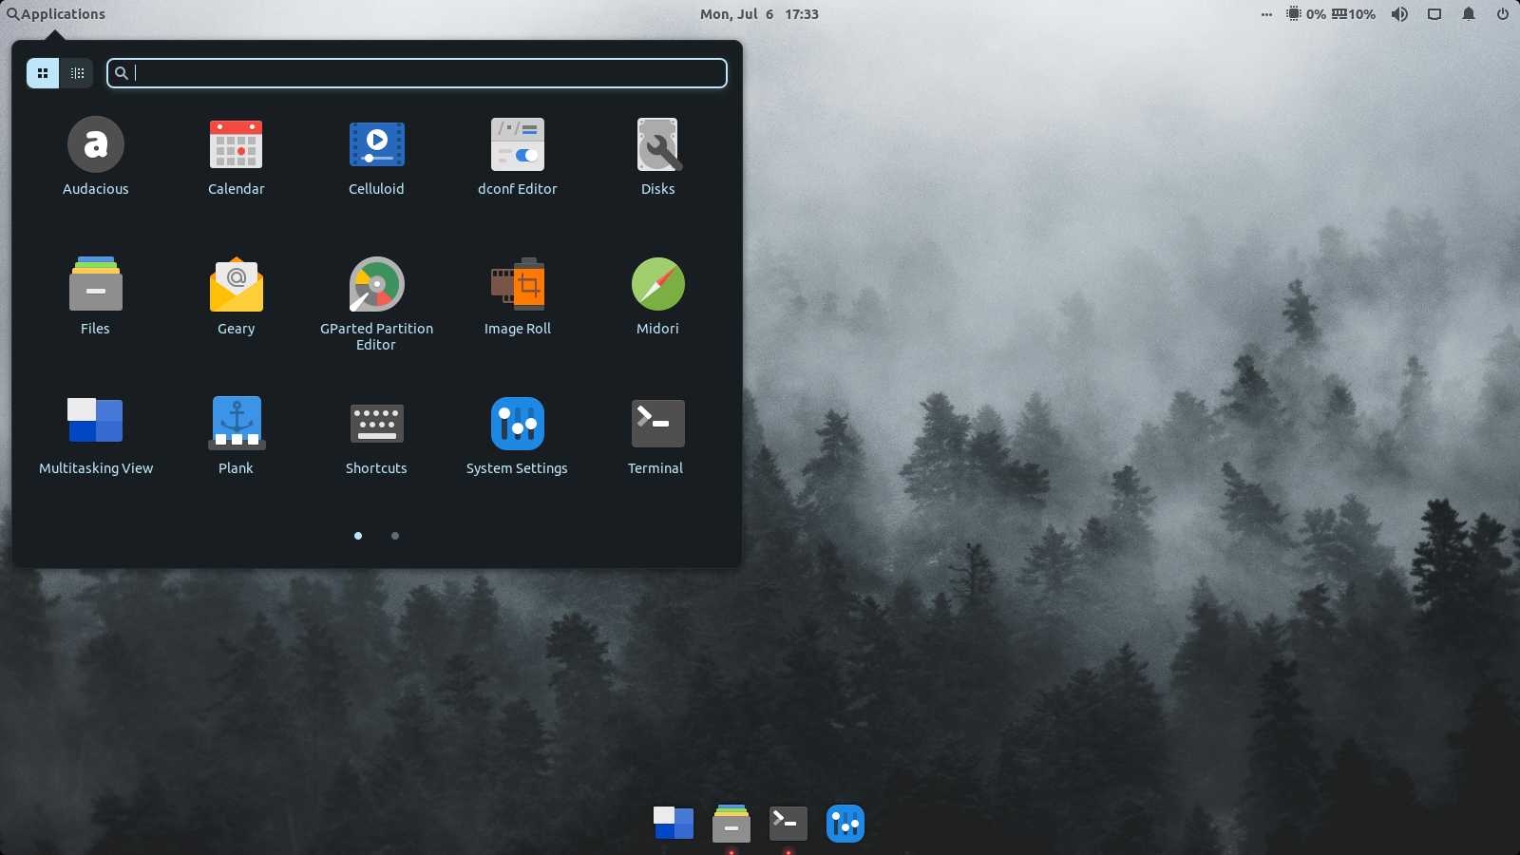Select the first page indicator dot
This screenshot has height=855, width=1520.
[358, 536]
